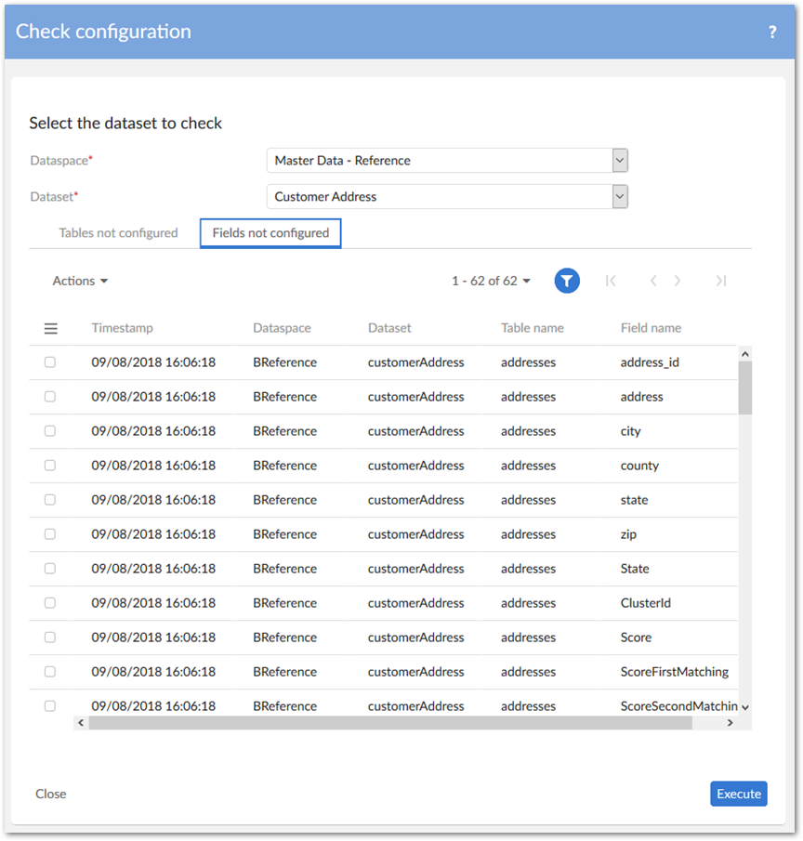Image resolution: width=803 pixels, height=841 pixels.
Task: Select Fields not configured tab
Action: [x=270, y=233]
